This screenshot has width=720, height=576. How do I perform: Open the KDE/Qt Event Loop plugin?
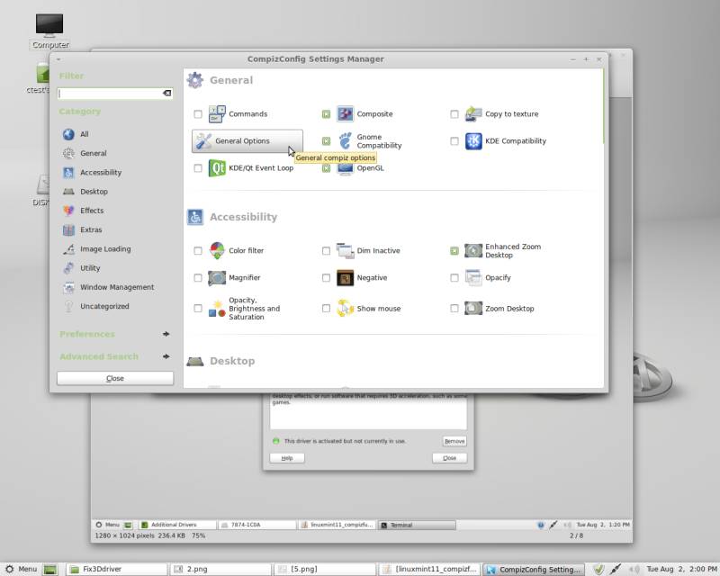pyautogui.click(x=251, y=168)
